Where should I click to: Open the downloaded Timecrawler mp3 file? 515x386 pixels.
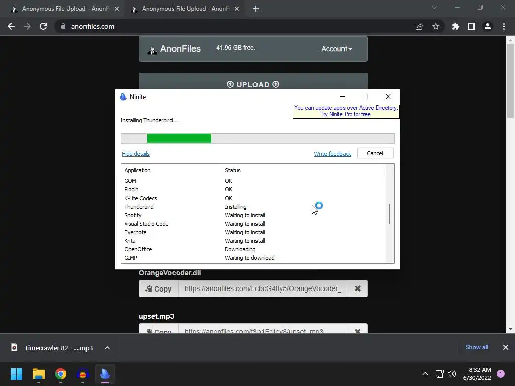coord(52,348)
